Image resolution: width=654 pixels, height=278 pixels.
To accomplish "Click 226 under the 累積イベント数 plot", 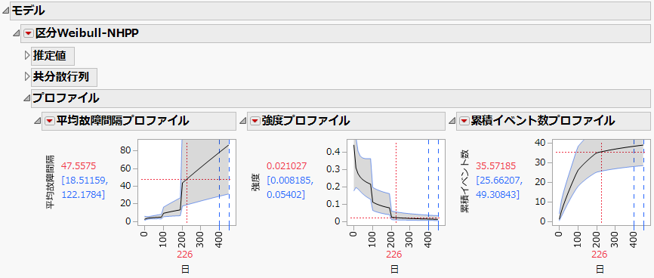I will [x=600, y=255].
